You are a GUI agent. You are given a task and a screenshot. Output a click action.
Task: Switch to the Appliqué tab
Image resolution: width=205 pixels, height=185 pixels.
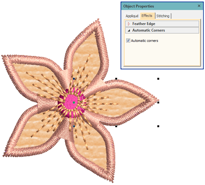[x=132, y=16]
